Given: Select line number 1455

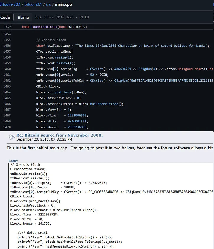Looking at the screenshot, I should pyautogui.click(x=7, y=40).
